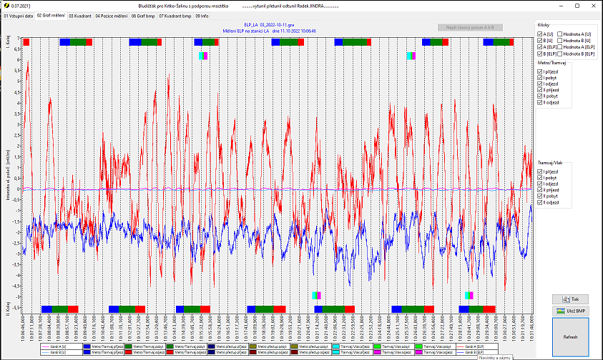Open the 07 Kvadrant bmp tab
603x360 pixels.
pyautogui.click(x=175, y=15)
